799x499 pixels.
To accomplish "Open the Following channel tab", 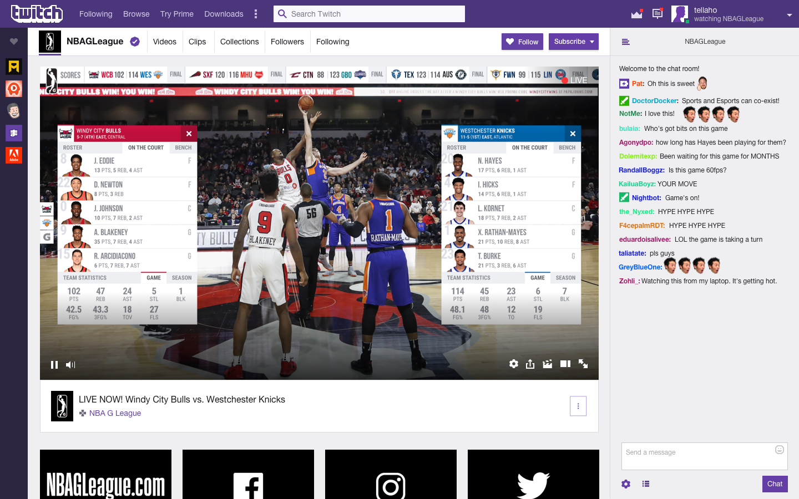I will pyautogui.click(x=333, y=42).
